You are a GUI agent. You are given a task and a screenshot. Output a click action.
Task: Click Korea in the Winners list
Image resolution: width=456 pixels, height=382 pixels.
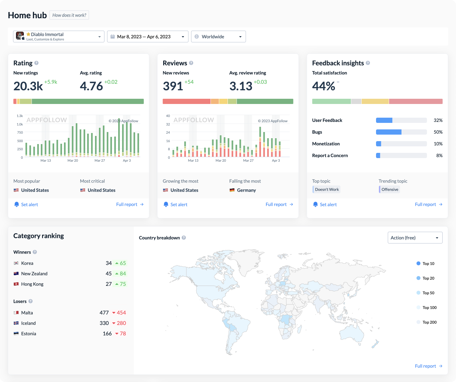coord(27,263)
